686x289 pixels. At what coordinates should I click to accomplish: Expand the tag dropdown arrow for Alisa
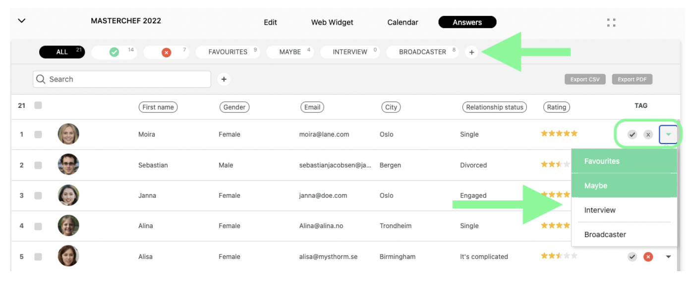point(668,257)
